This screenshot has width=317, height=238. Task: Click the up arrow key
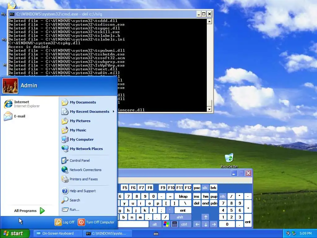pos(206,217)
